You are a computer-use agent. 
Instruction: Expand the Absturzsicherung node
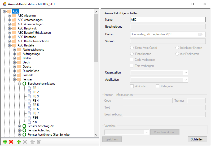[x=14, y=50]
